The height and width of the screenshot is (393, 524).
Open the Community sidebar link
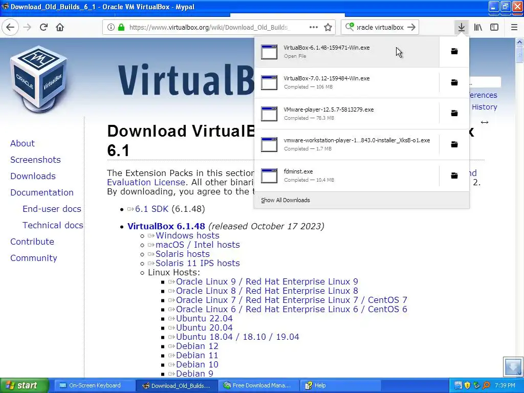pyautogui.click(x=33, y=258)
